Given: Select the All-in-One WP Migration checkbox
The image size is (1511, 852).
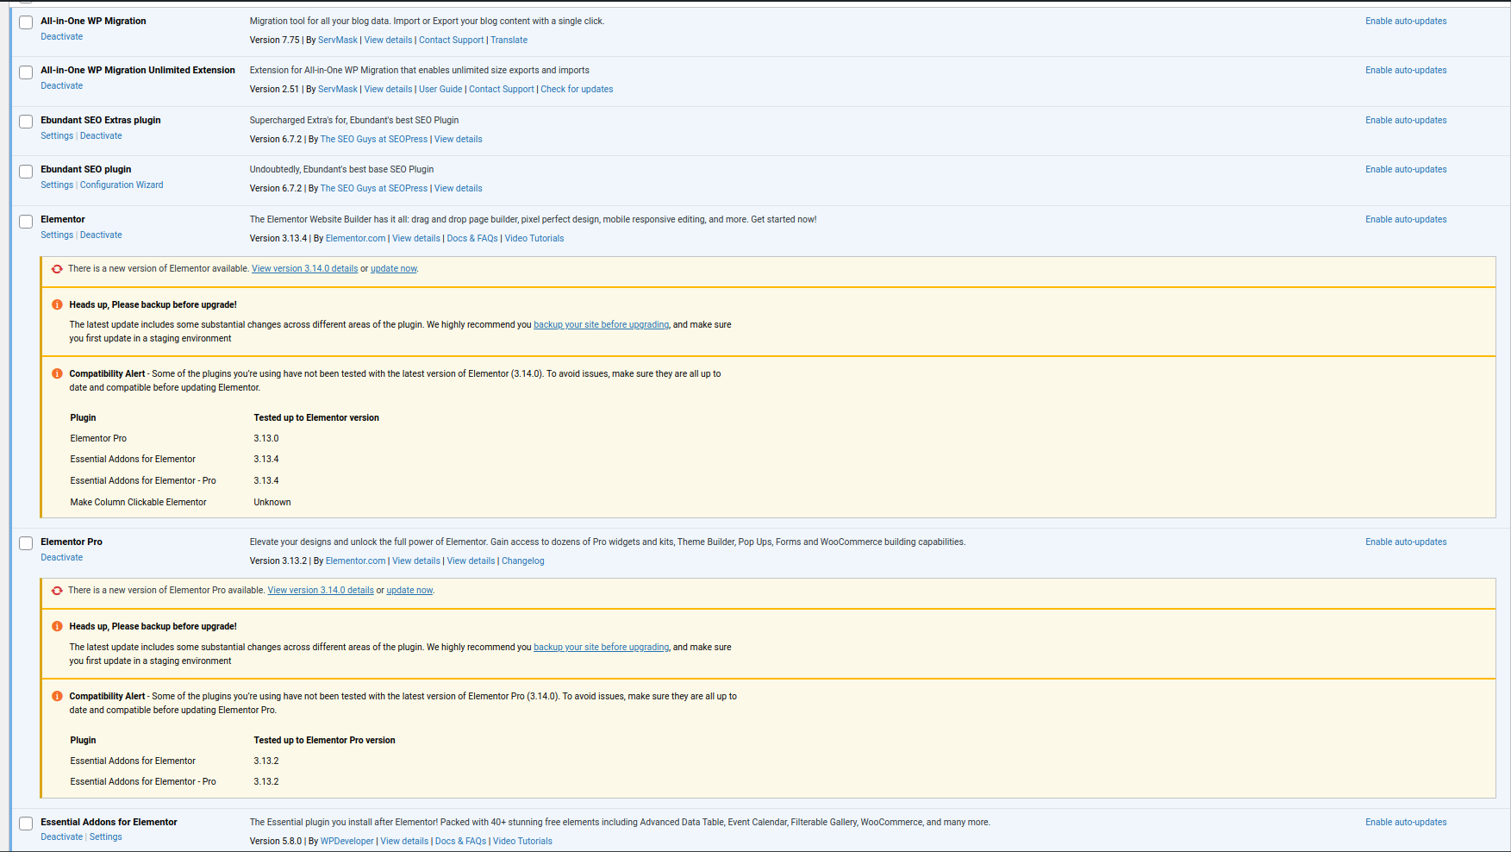Looking at the screenshot, I should tap(26, 22).
